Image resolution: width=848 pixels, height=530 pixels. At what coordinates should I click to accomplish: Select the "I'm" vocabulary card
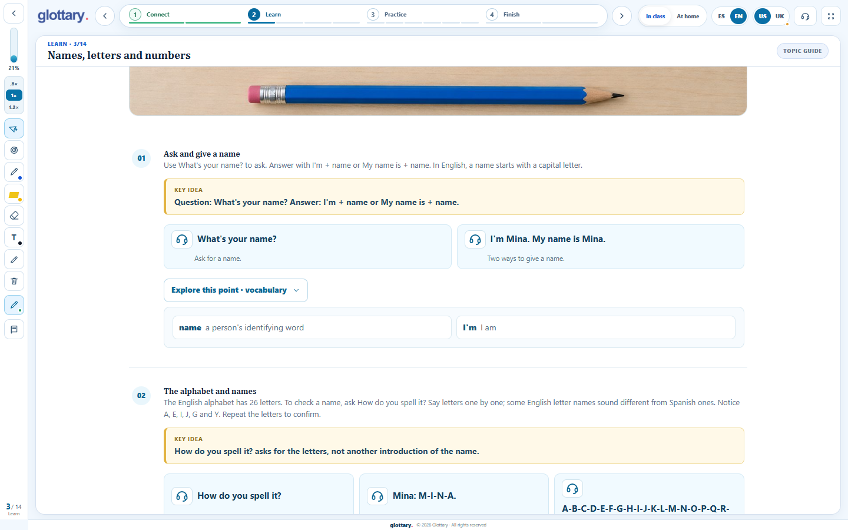596,327
